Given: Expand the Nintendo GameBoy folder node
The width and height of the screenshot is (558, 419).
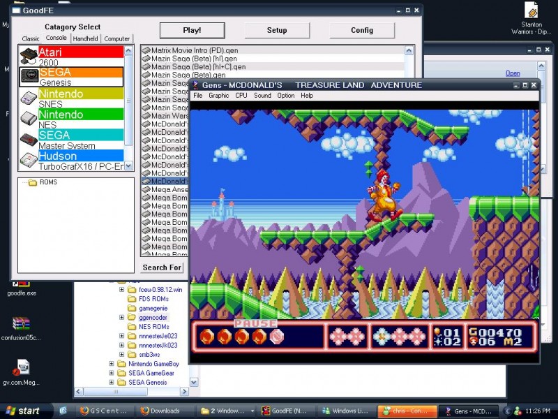Looking at the screenshot, I should pos(112,364).
